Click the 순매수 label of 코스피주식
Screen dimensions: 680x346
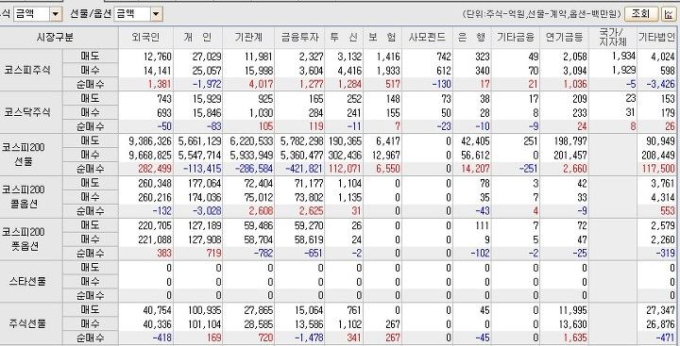coord(91,84)
